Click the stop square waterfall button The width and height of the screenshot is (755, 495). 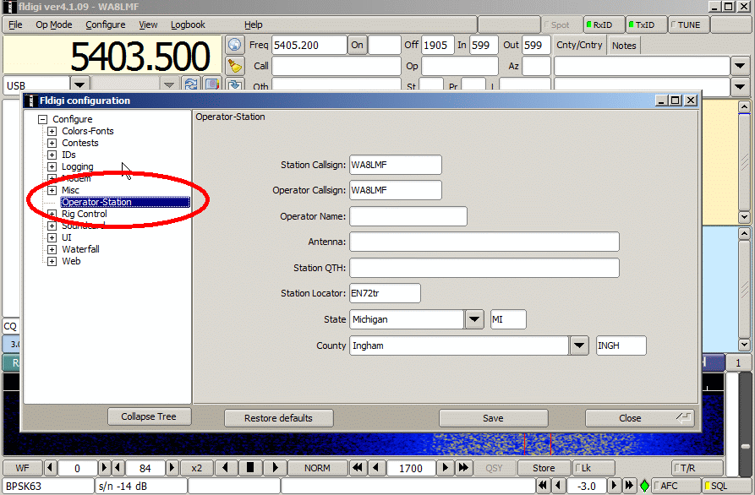(250, 468)
